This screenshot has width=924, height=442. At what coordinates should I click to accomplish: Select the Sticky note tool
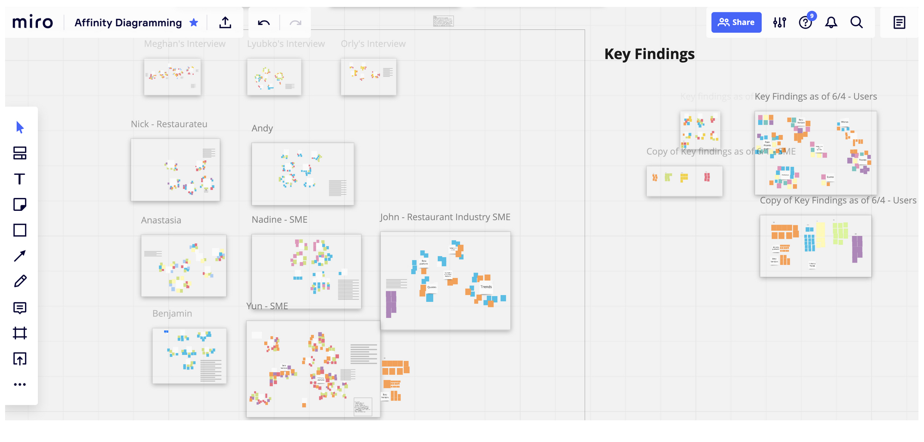coord(20,204)
